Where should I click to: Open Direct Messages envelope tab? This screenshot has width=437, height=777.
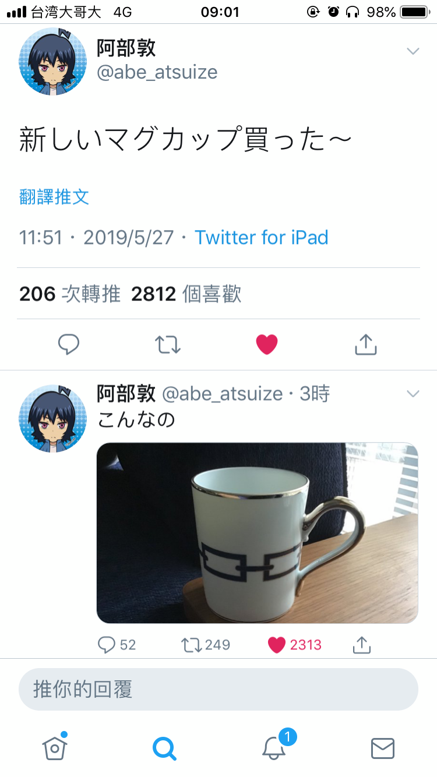click(383, 748)
